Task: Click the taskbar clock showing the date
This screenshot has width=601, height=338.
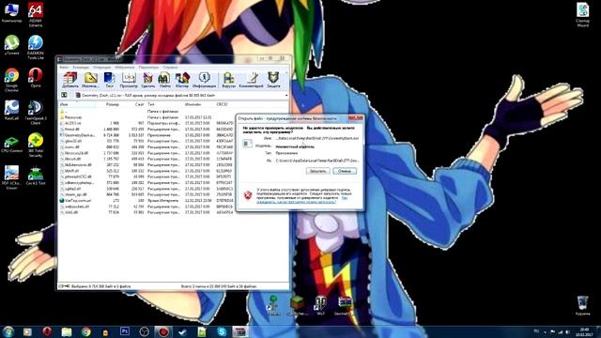Action: tap(585, 331)
